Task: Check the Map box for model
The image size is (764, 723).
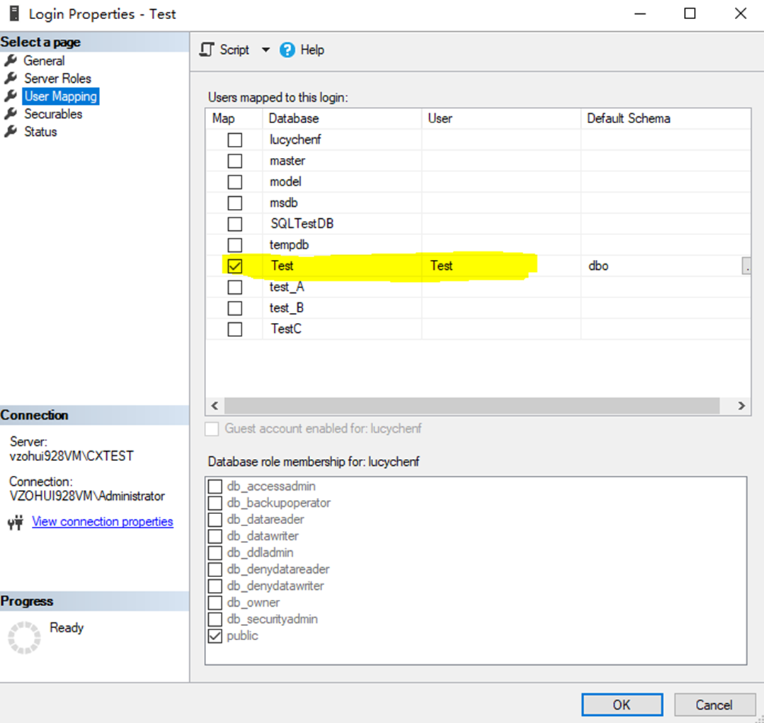Action: (235, 182)
